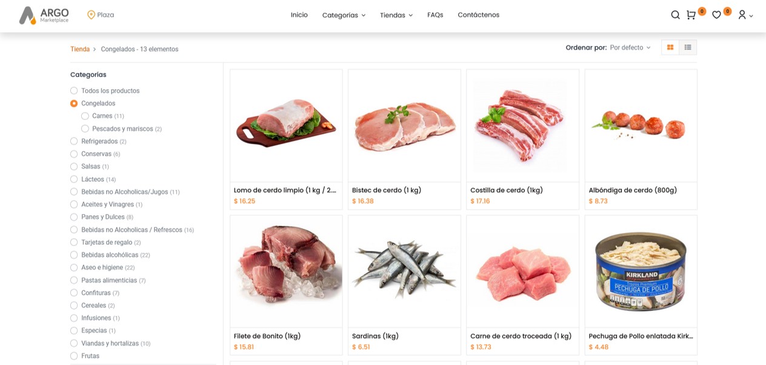
Task: Select Todos los productos filter
Action: (x=73, y=90)
